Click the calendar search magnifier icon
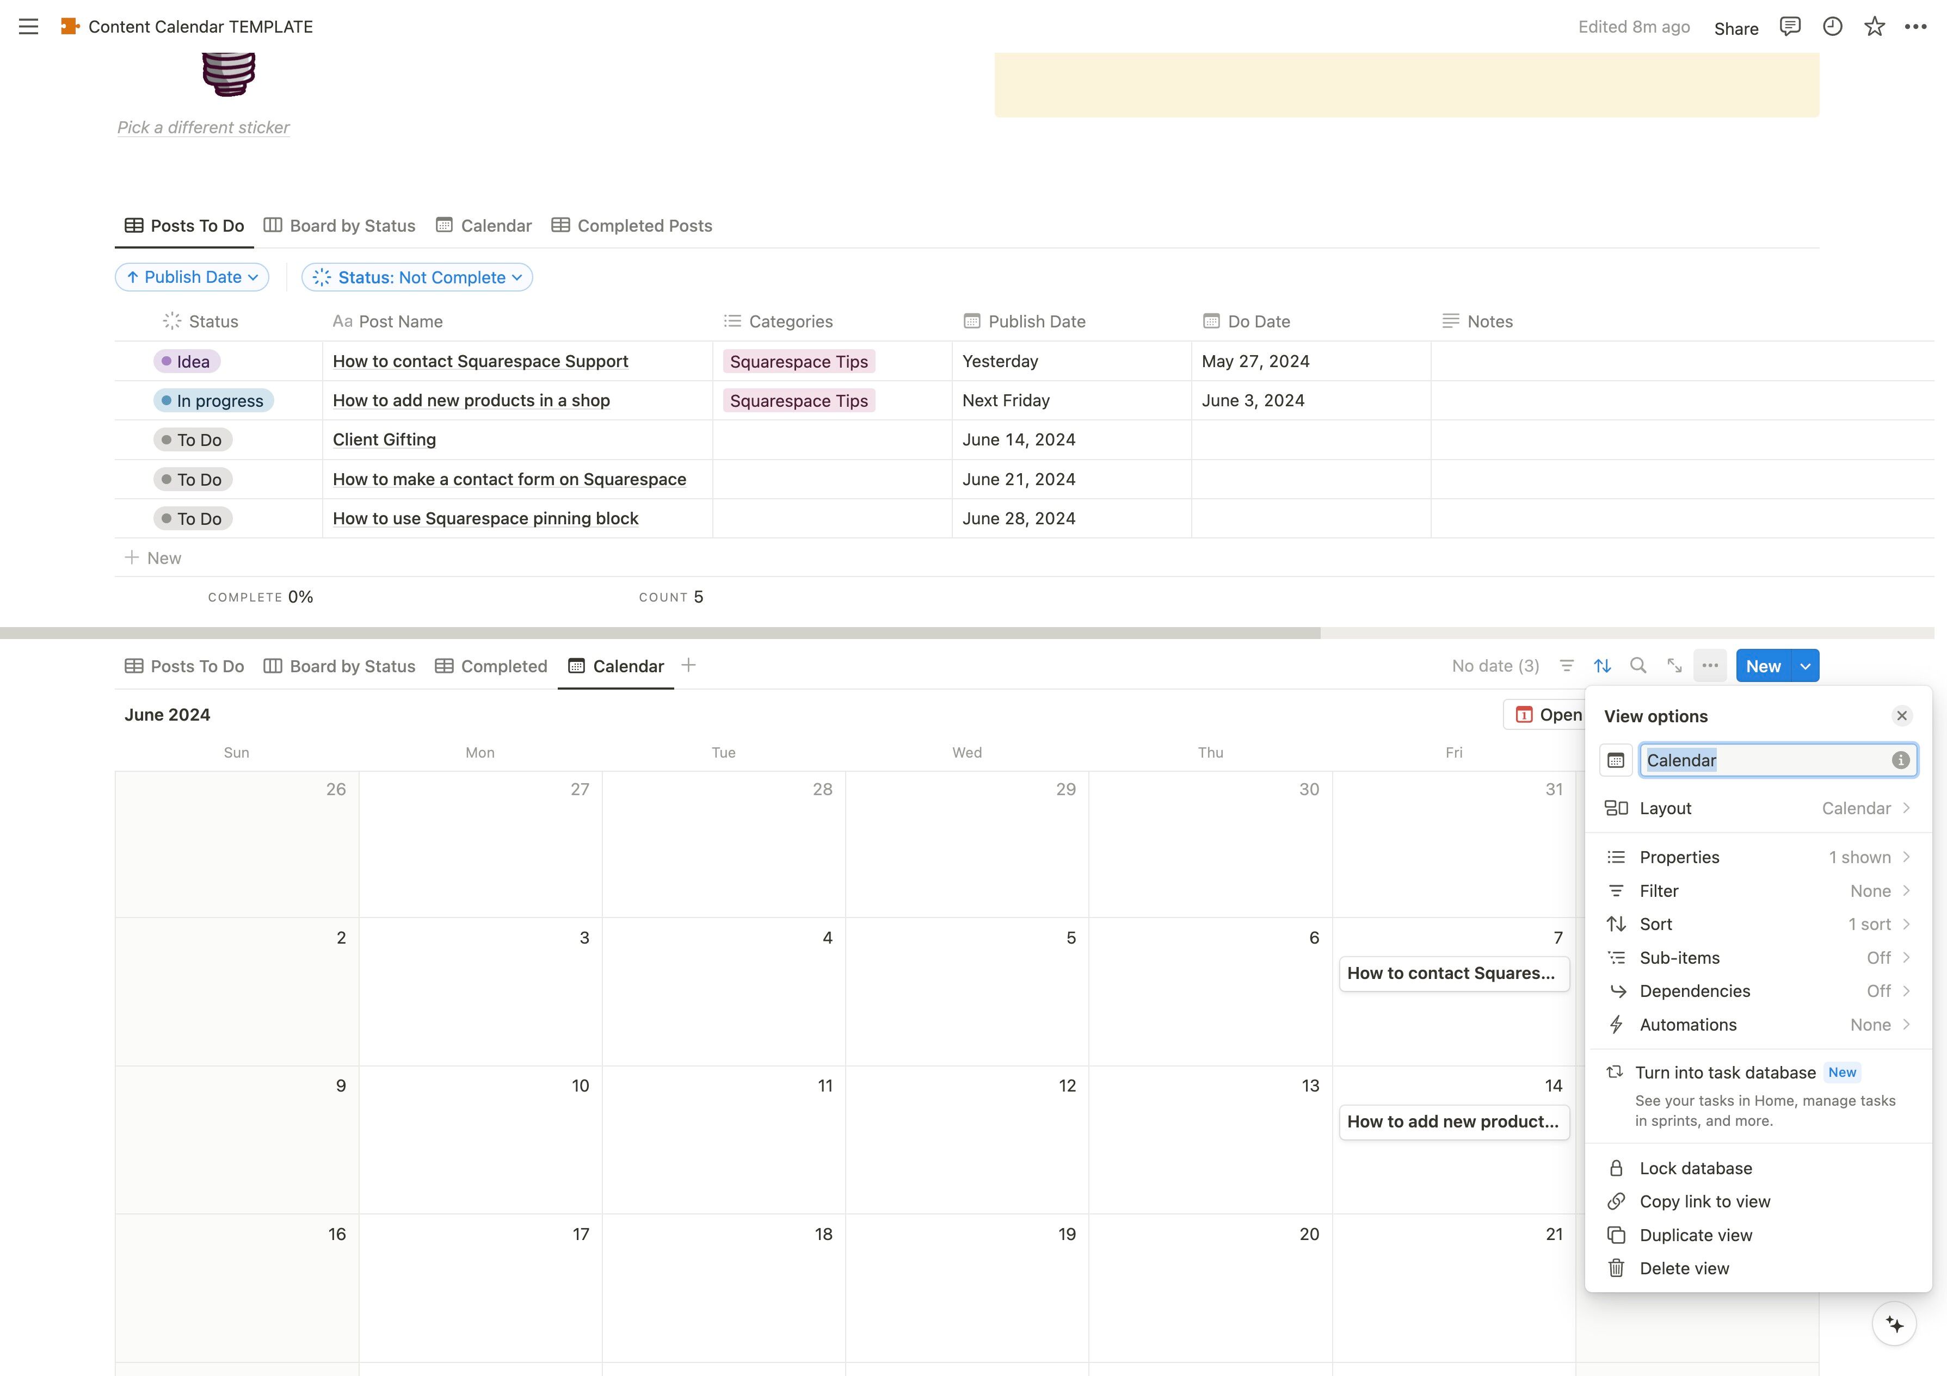Viewport: 1947px width, 1376px height. [x=1637, y=666]
